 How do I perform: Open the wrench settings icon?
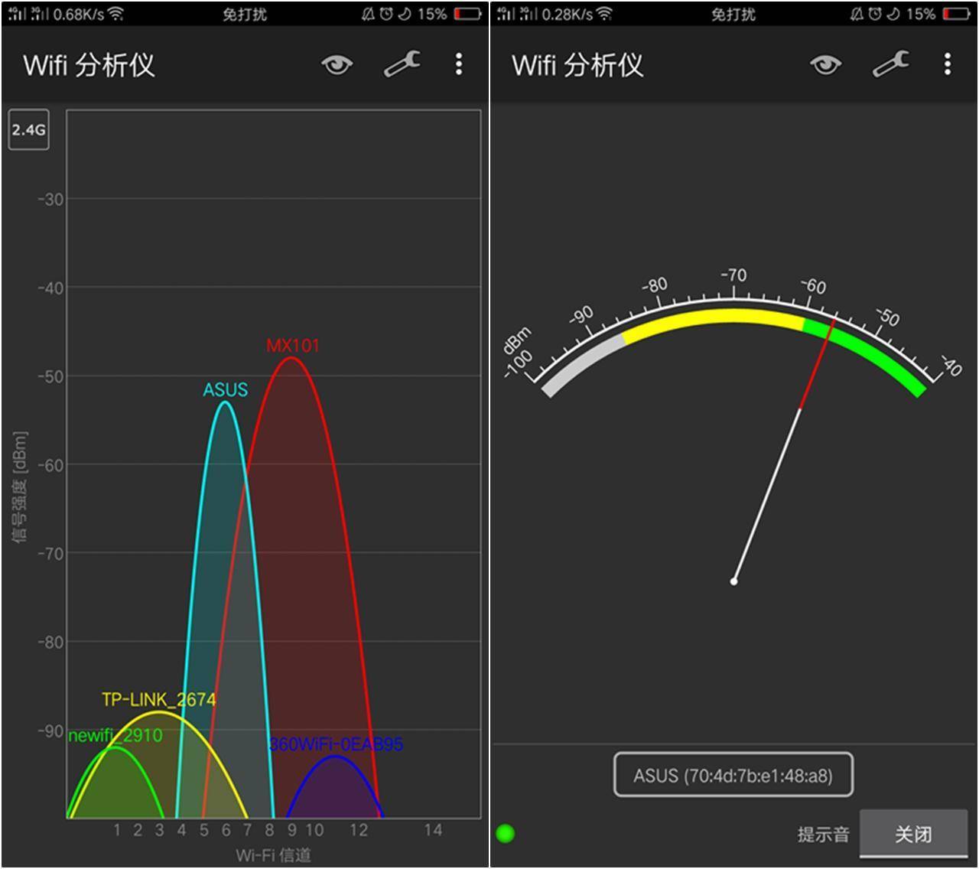click(401, 65)
